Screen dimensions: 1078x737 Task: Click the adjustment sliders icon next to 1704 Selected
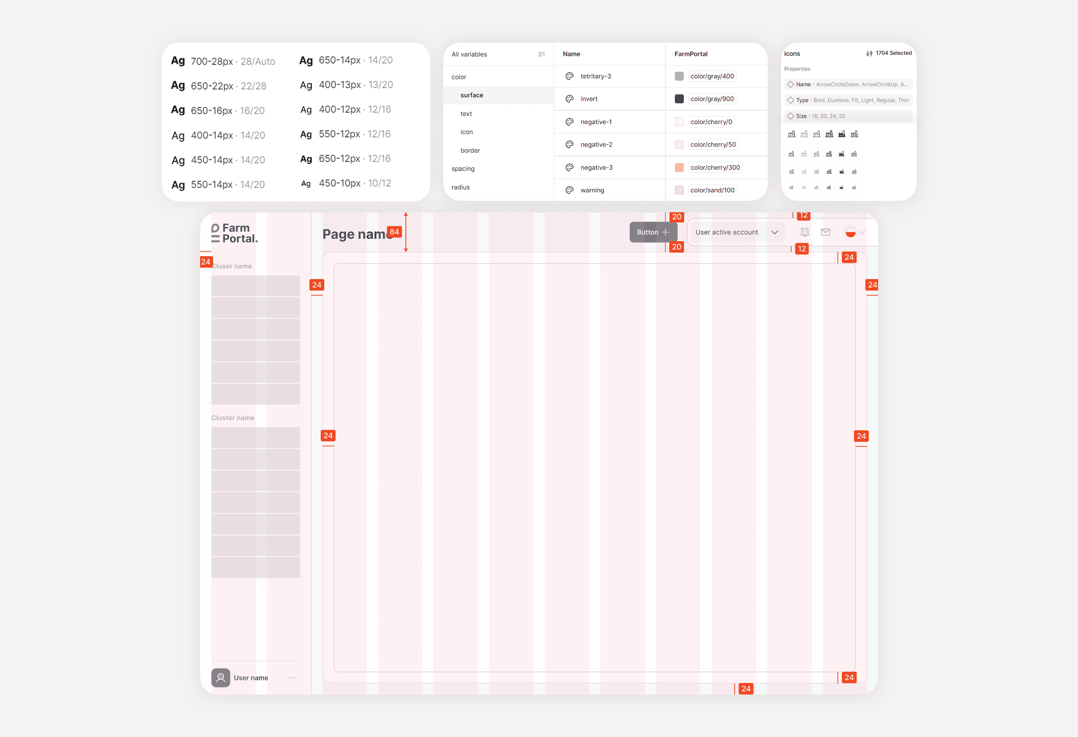pos(869,53)
